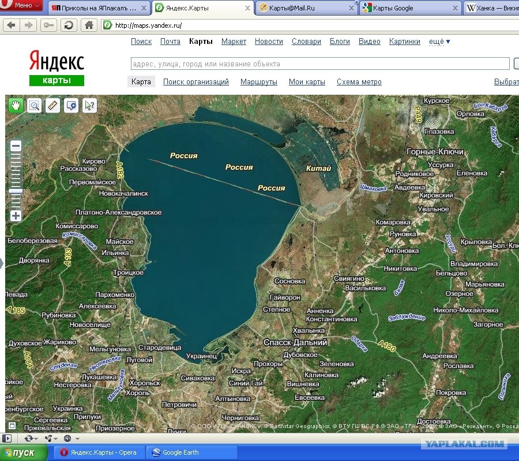Open Мои карты link
This screenshot has height=461, width=519.
click(x=307, y=81)
